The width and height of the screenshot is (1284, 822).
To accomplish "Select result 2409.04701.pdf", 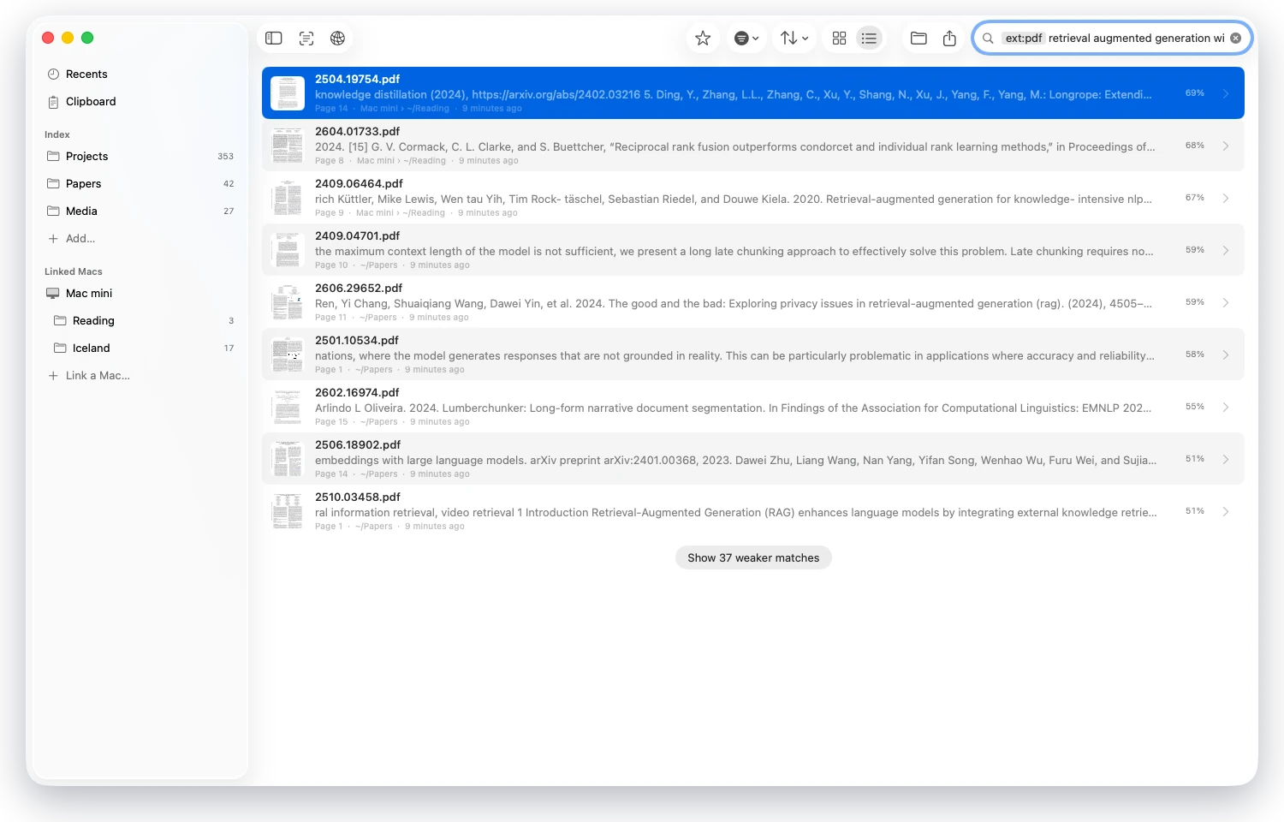I will click(x=753, y=250).
